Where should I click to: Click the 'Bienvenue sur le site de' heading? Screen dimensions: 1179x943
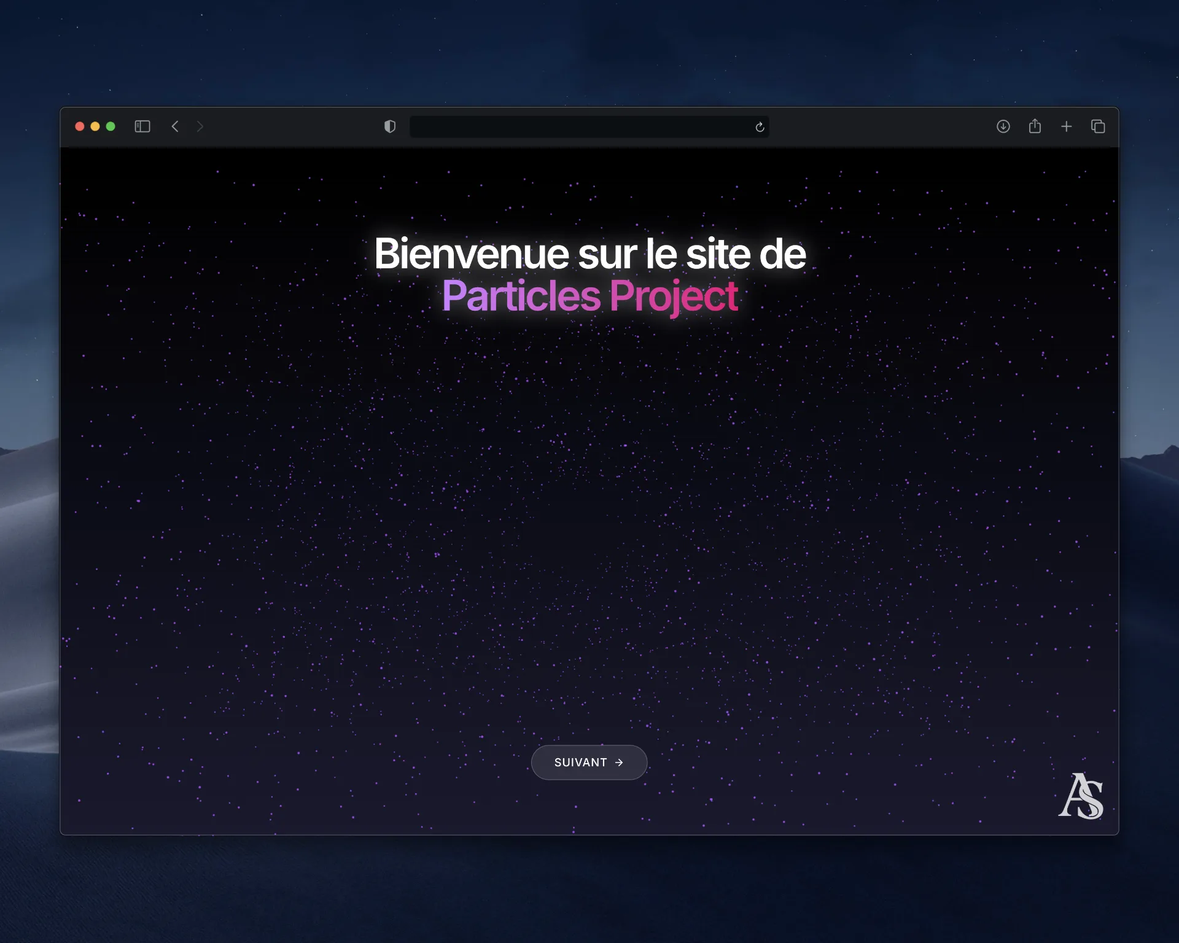click(589, 254)
